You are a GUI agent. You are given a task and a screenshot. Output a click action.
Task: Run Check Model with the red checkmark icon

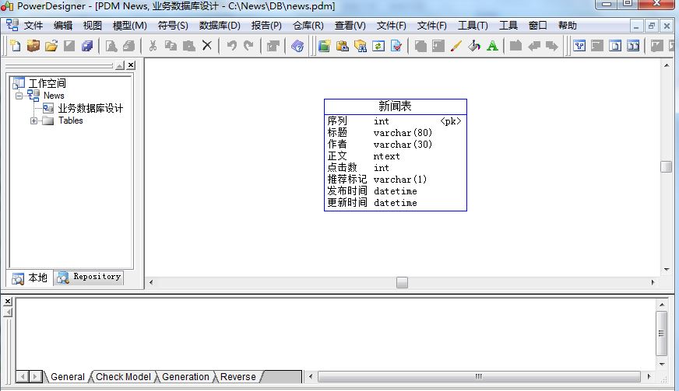click(396, 45)
